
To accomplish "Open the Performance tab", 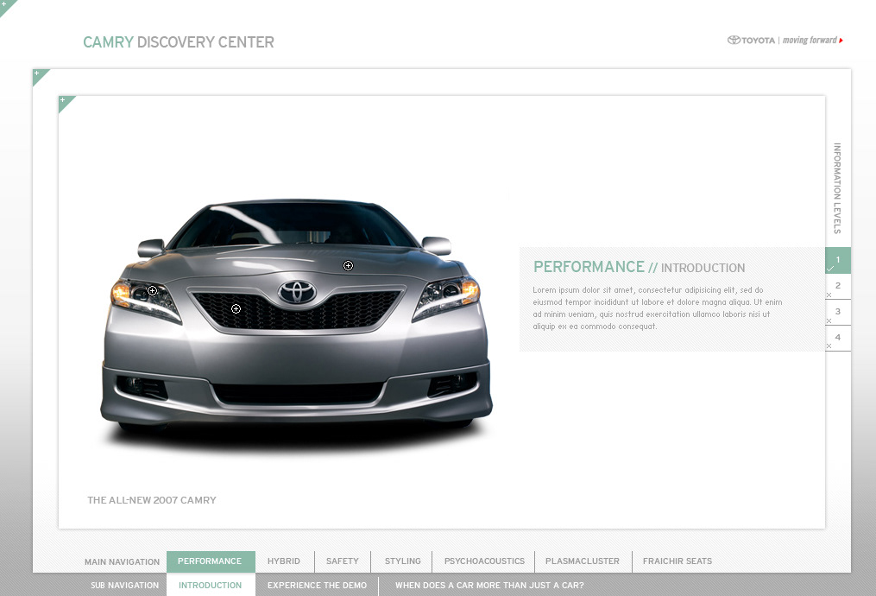I will 210,561.
